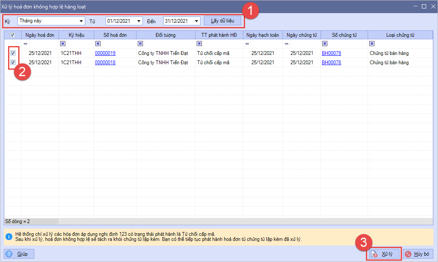Open voucher BH00079 link
This screenshot has width=438, height=262.
(x=331, y=53)
